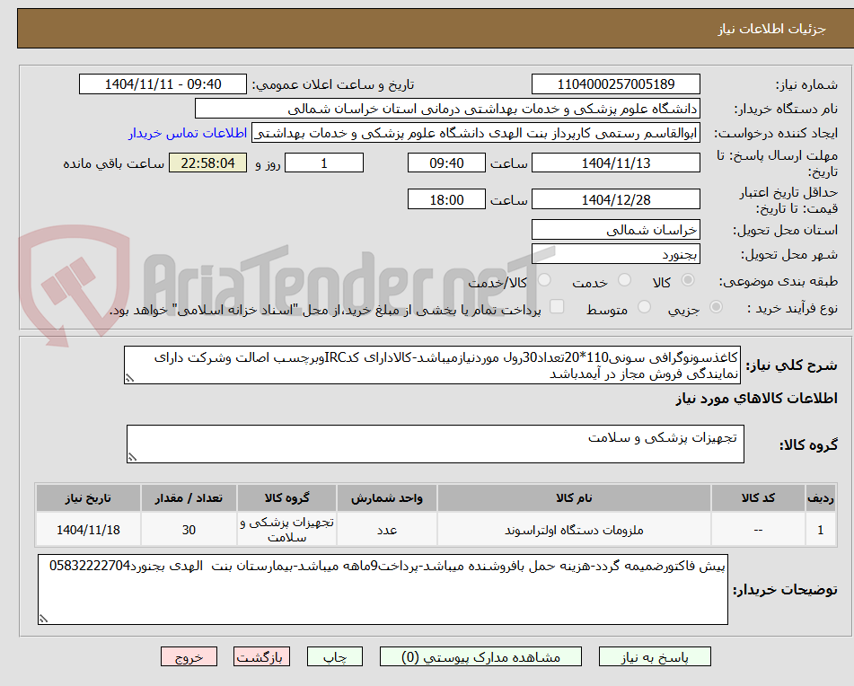Toggle the اسناد خزانه اسلامی payment checkbox
Image resolution: width=854 pixels, height=686 pixels.
coord(557,306)
